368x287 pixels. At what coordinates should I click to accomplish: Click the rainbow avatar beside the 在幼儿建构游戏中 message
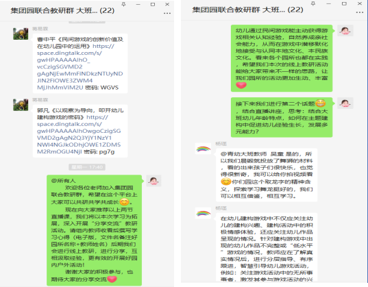point(203,213)
